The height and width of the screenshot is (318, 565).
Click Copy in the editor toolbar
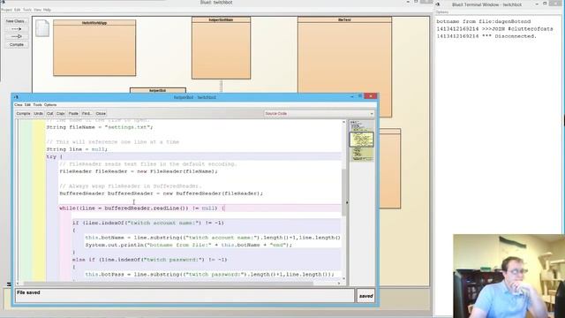click(60, 114)
